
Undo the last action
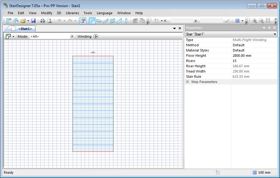59,21
